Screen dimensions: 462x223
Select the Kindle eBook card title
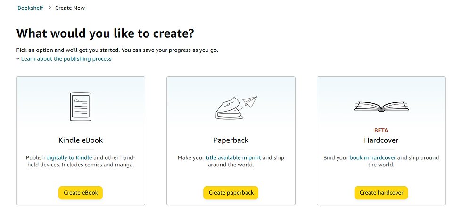81,140
